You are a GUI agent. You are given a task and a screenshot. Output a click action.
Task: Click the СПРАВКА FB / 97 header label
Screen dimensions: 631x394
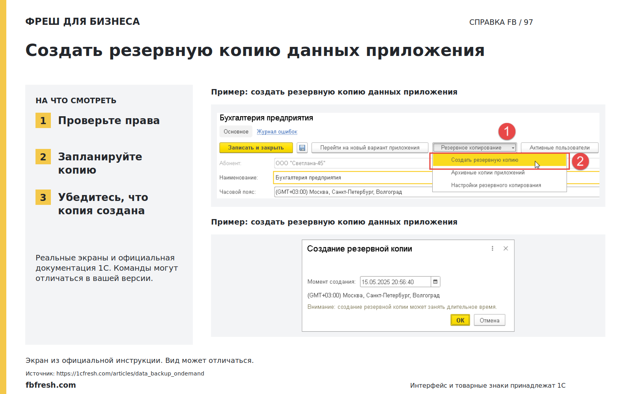point(501,22)
